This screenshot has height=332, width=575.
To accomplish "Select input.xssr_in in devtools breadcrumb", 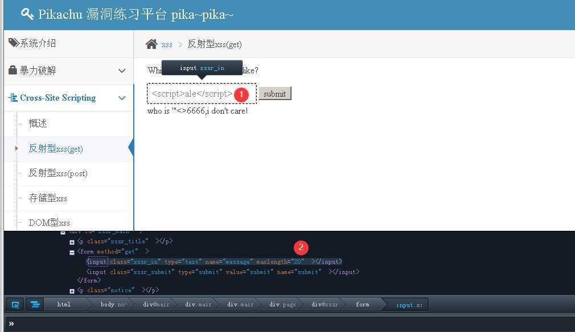I will pos(409,305).
